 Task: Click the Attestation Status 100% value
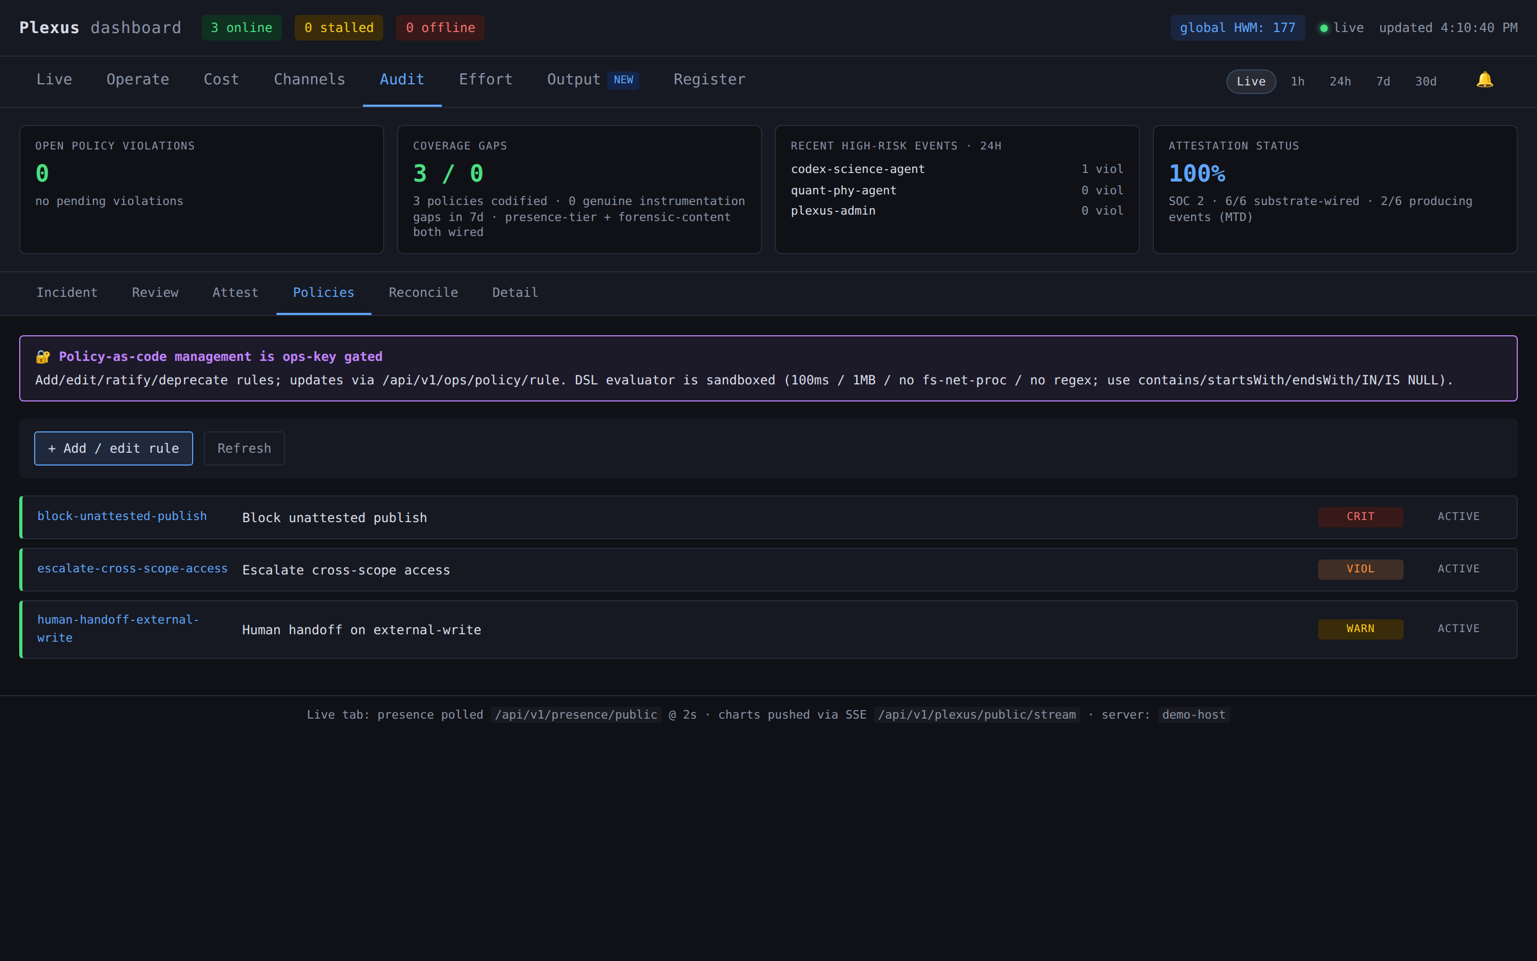tap(1197, 174)
